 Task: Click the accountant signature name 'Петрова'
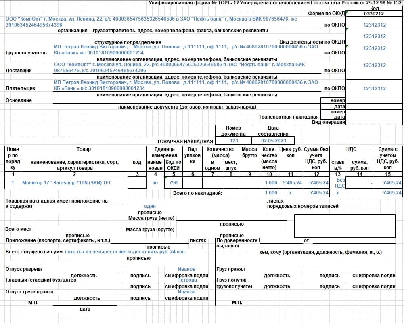coord(187,280)
